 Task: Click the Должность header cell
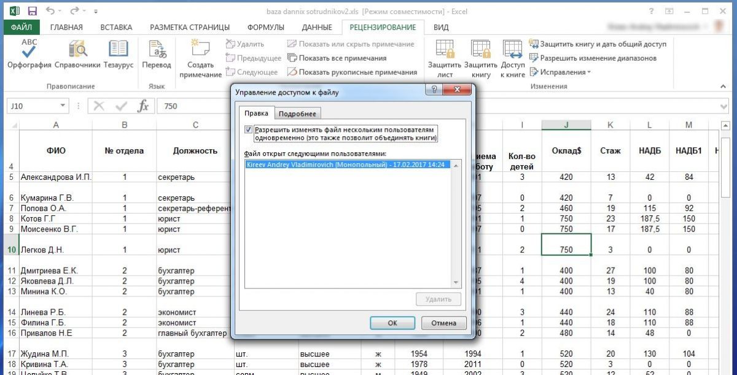[195, 150]
